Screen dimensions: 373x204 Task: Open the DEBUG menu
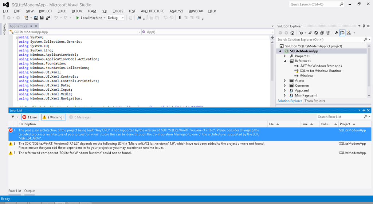(x=77, y=11)
